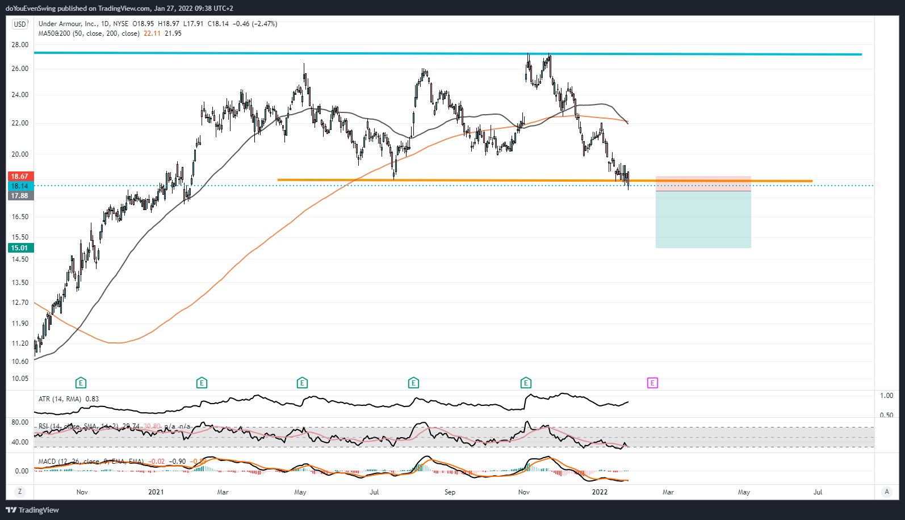Click the green 15.01 target price label

(20, 248)
